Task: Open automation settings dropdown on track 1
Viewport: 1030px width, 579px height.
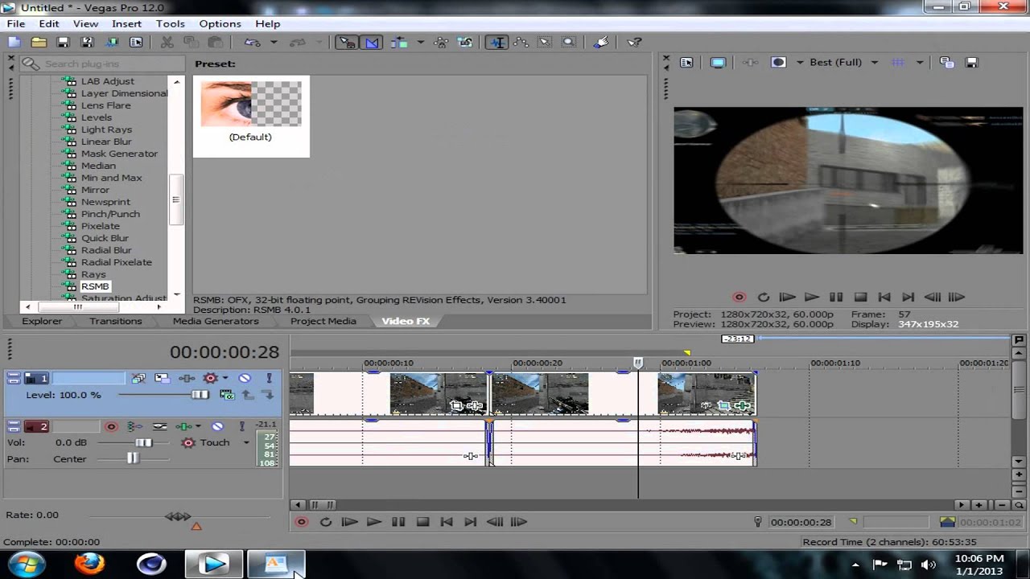Action: point(225,378)
